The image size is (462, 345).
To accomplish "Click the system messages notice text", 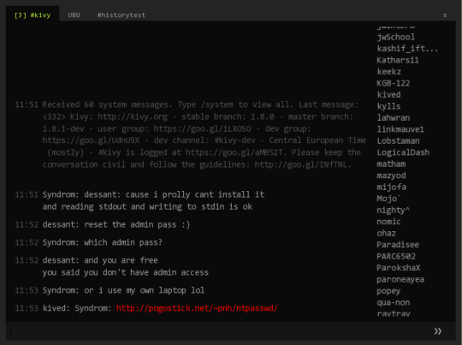I will [x=204, y=134].
